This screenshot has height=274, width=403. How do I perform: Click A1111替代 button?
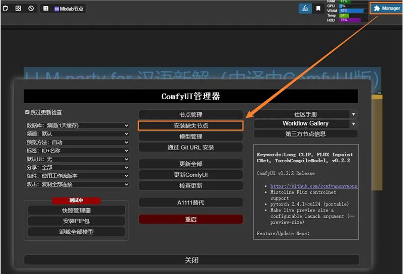click(191, 202)
